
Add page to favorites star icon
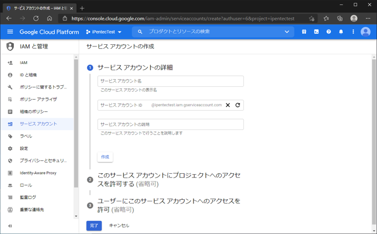coord(312,18)
